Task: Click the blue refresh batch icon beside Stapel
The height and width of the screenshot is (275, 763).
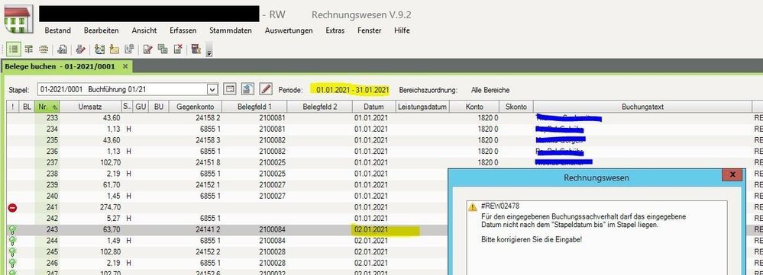Action: pos(248,89)
